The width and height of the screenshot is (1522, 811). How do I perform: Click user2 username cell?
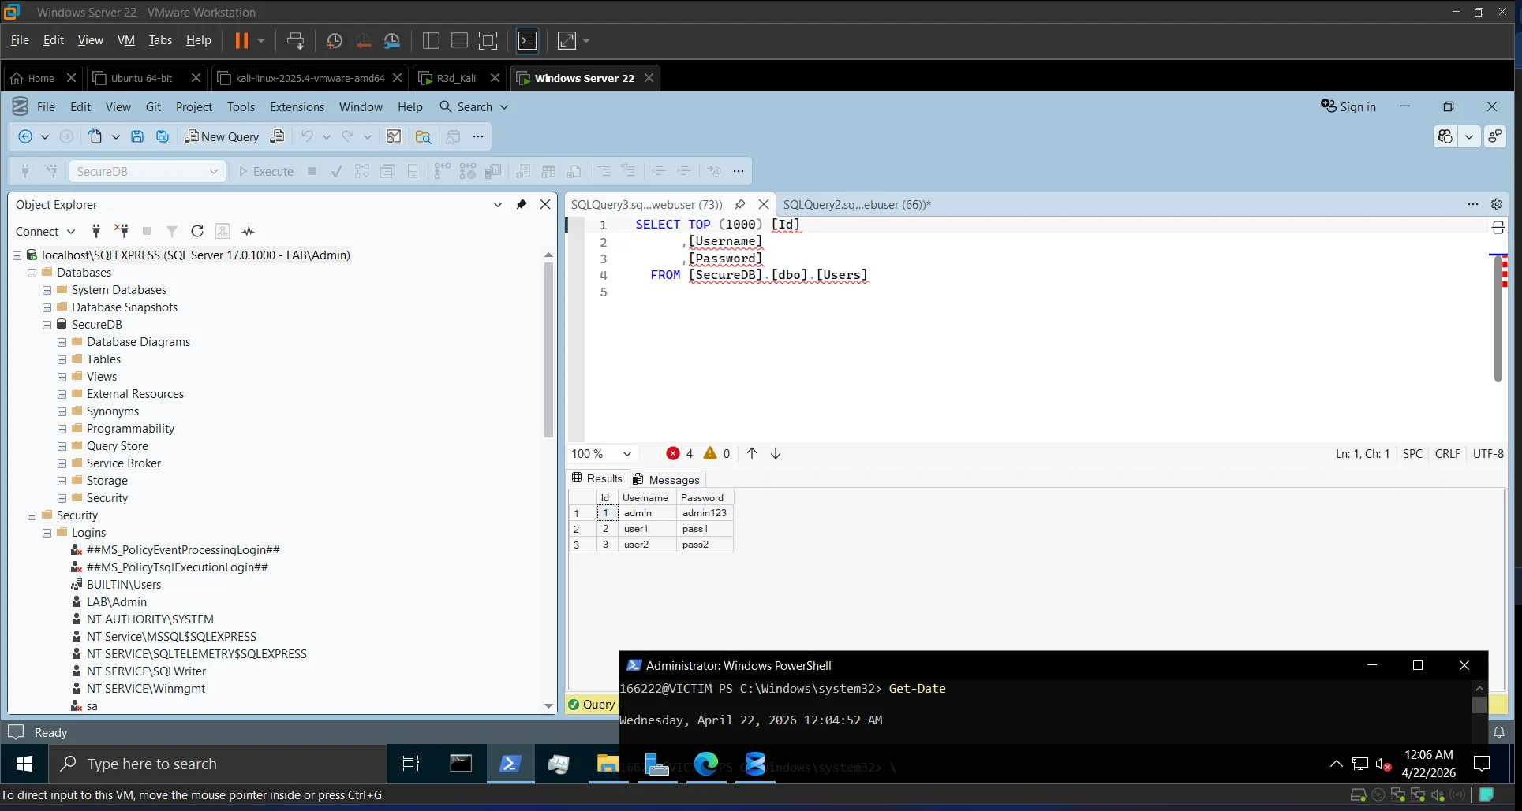coord(647,545)
